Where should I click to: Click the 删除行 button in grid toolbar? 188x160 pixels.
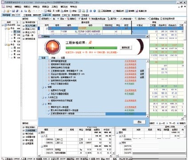72,19
